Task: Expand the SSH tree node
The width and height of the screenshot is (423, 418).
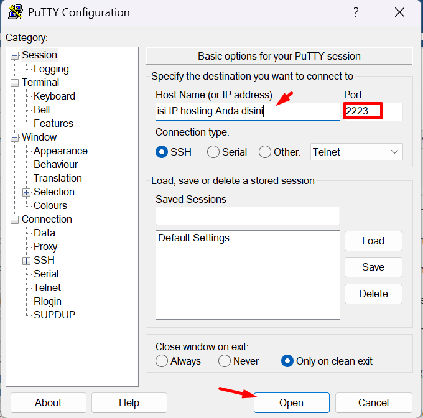Action: click(27, 261)
